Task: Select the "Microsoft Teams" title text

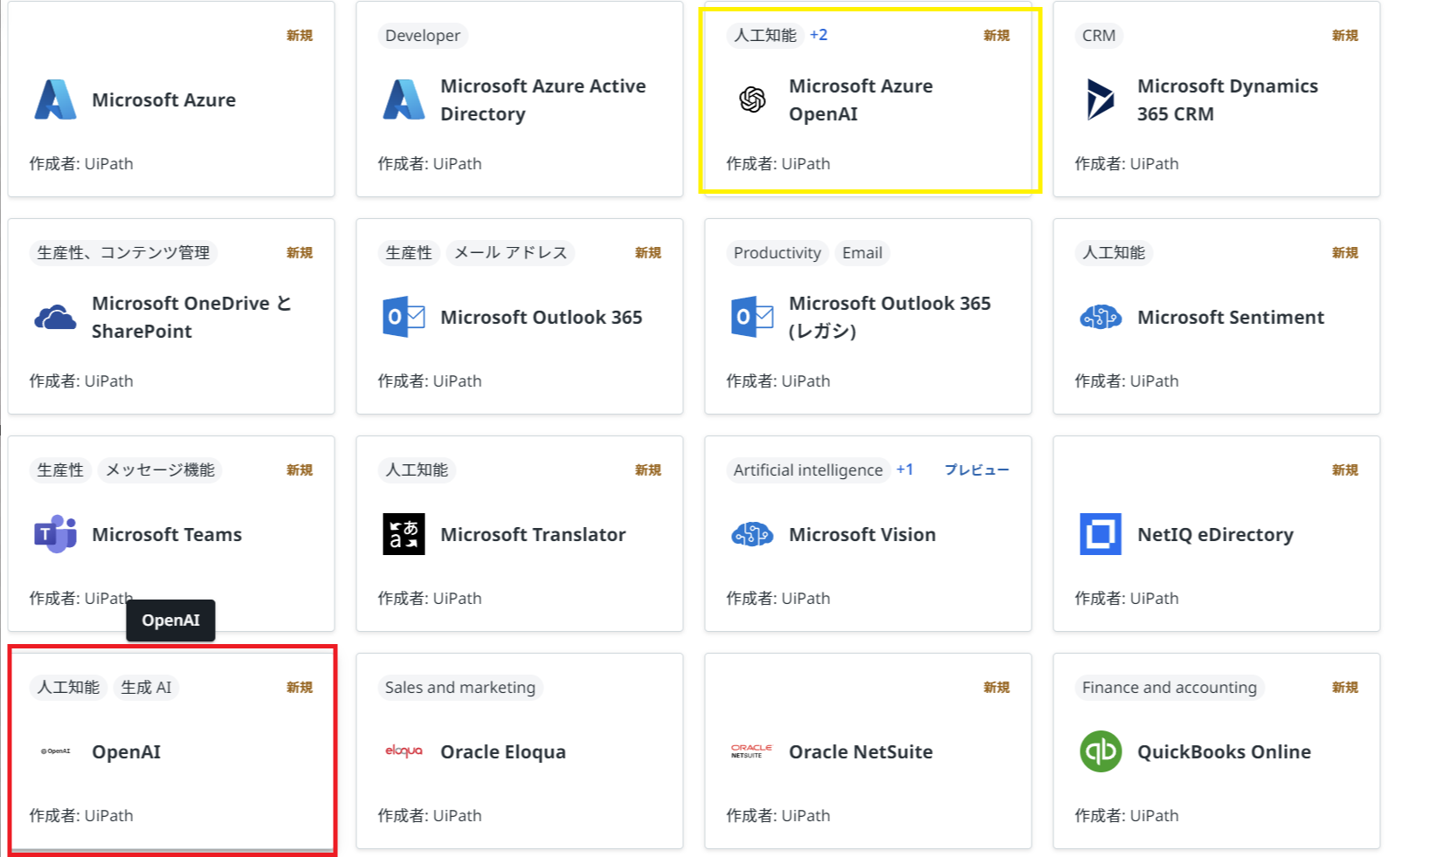Action: pos(167,534)
